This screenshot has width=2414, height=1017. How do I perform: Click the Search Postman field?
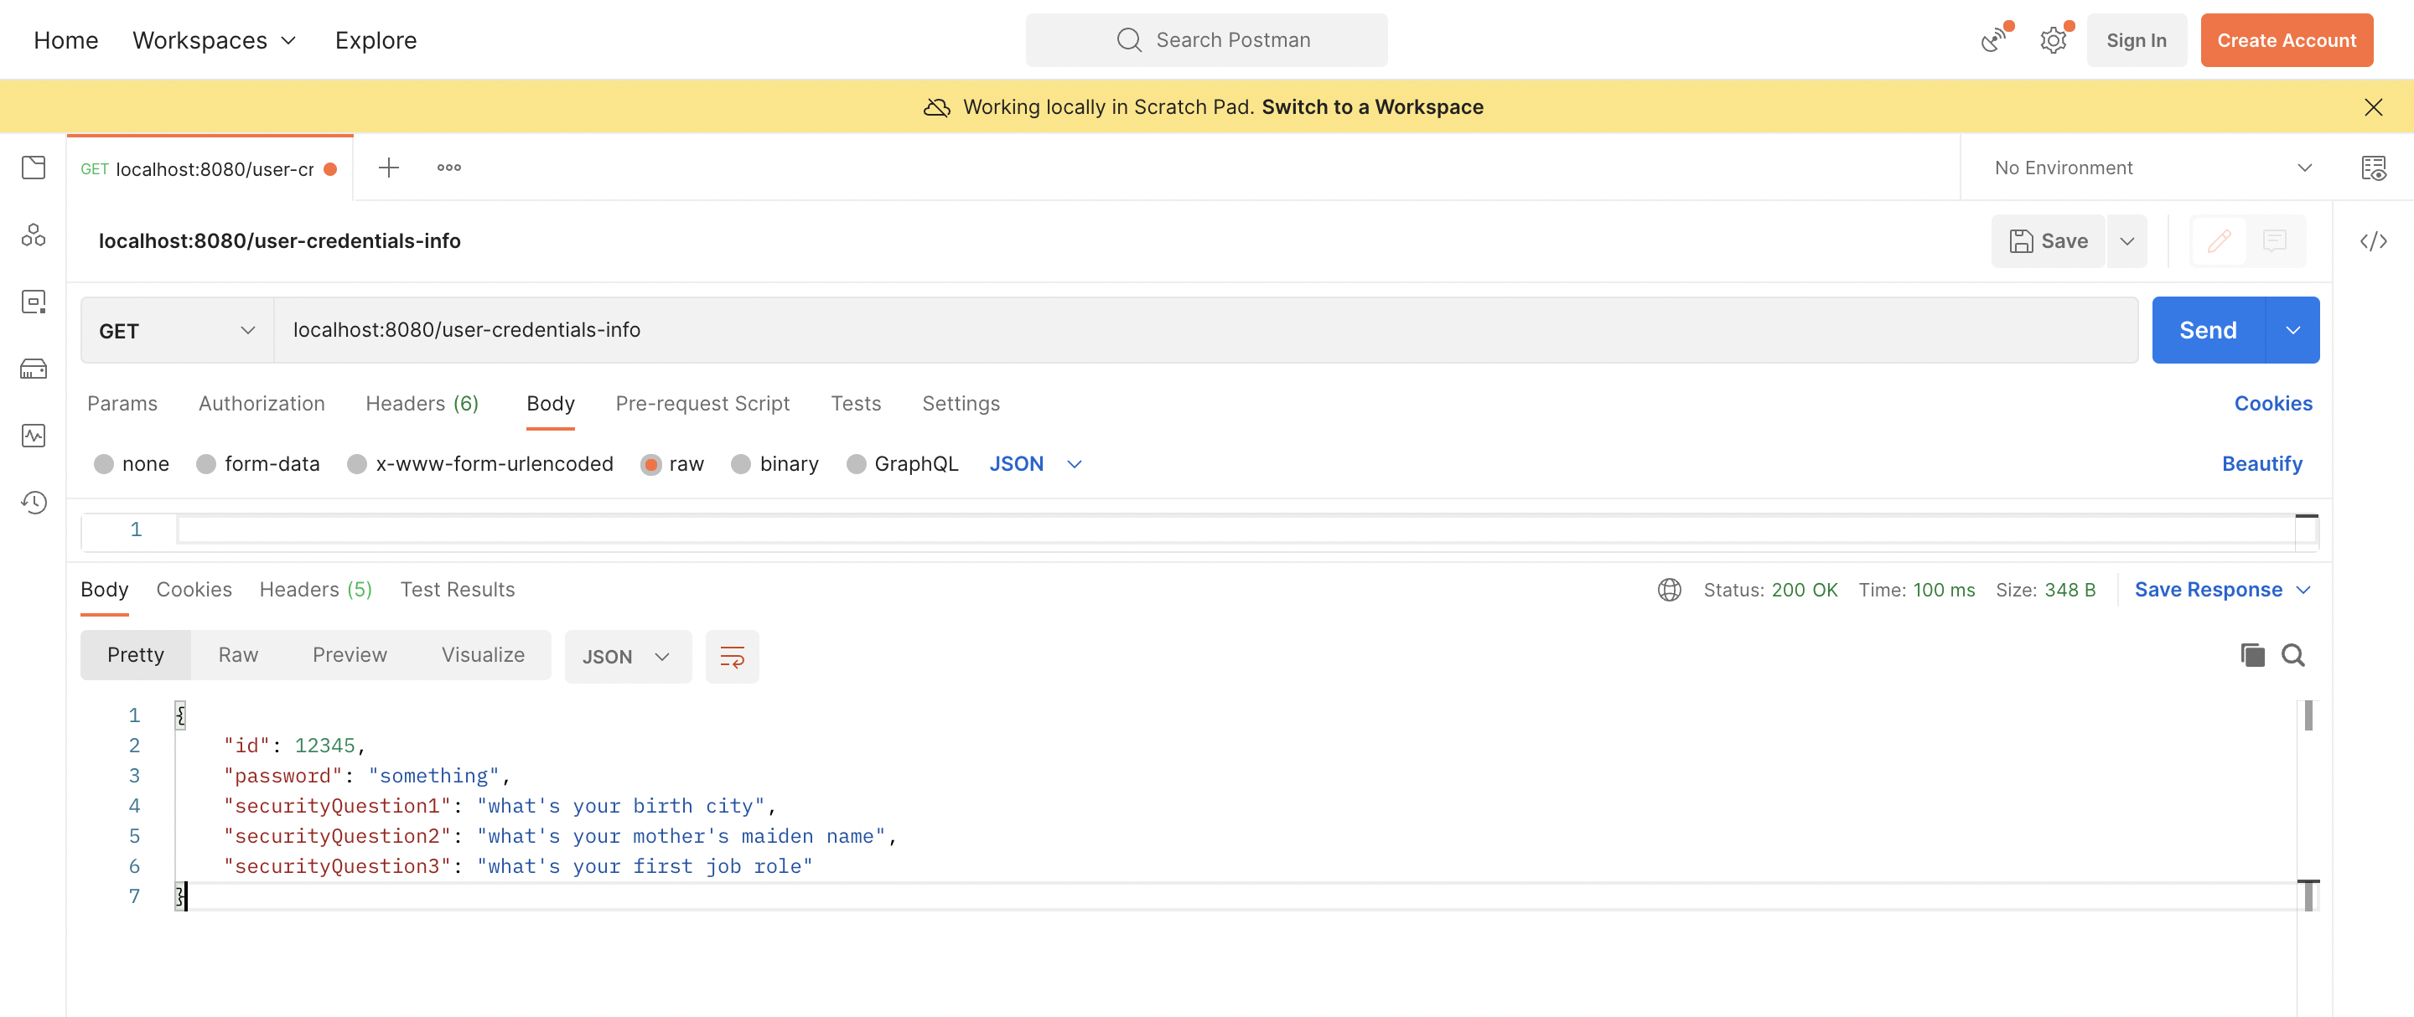(1206, 40)
